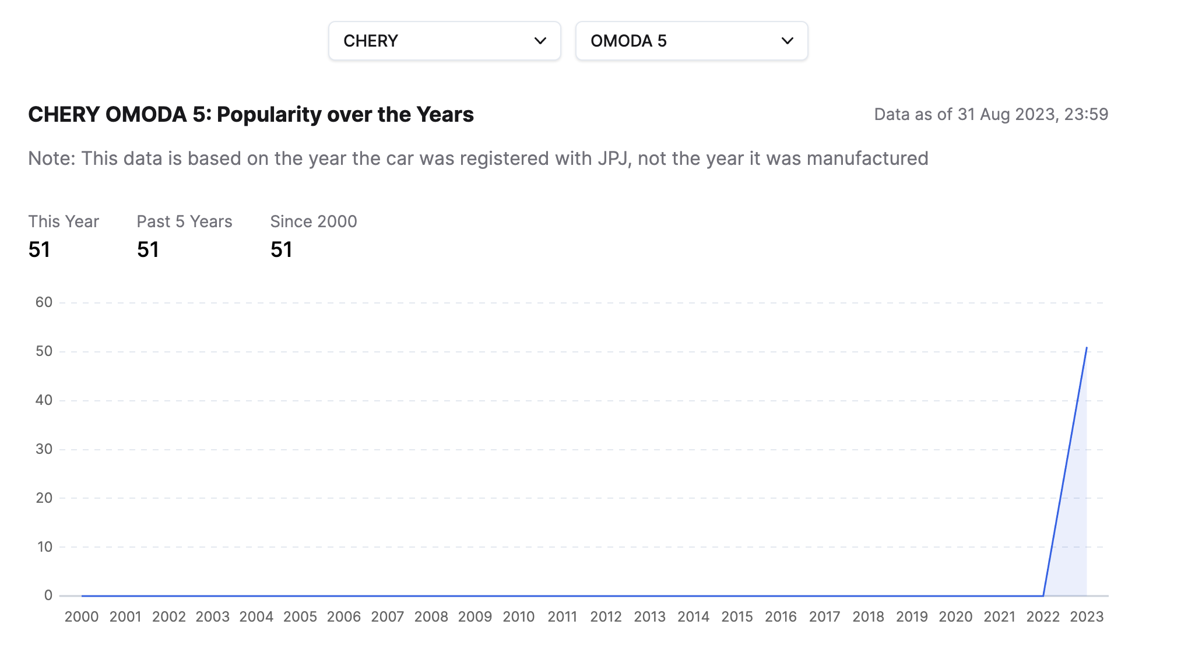Click the 'Past 5 Years' statistic value
Image resolution: width=1188 pixels, height=656 pixels.
click(148, 250)
